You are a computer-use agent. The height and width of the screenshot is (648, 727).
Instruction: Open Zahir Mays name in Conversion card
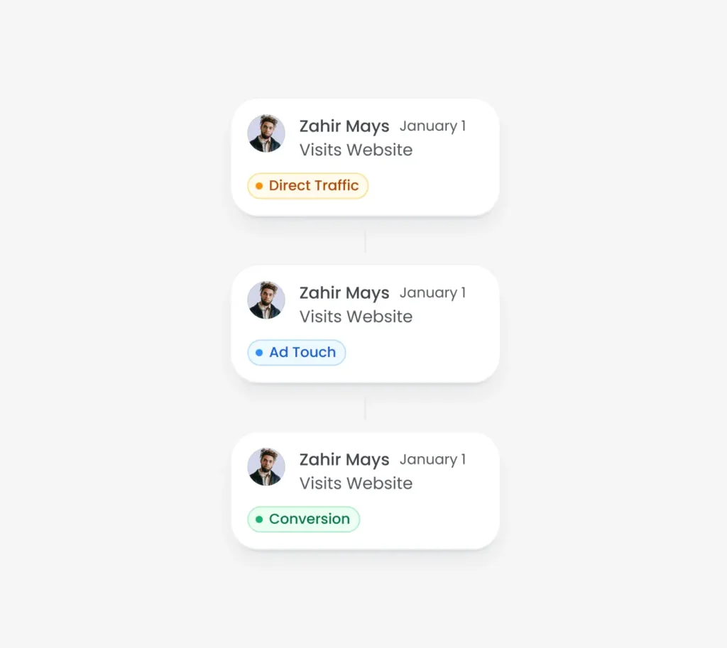point(344,460)
